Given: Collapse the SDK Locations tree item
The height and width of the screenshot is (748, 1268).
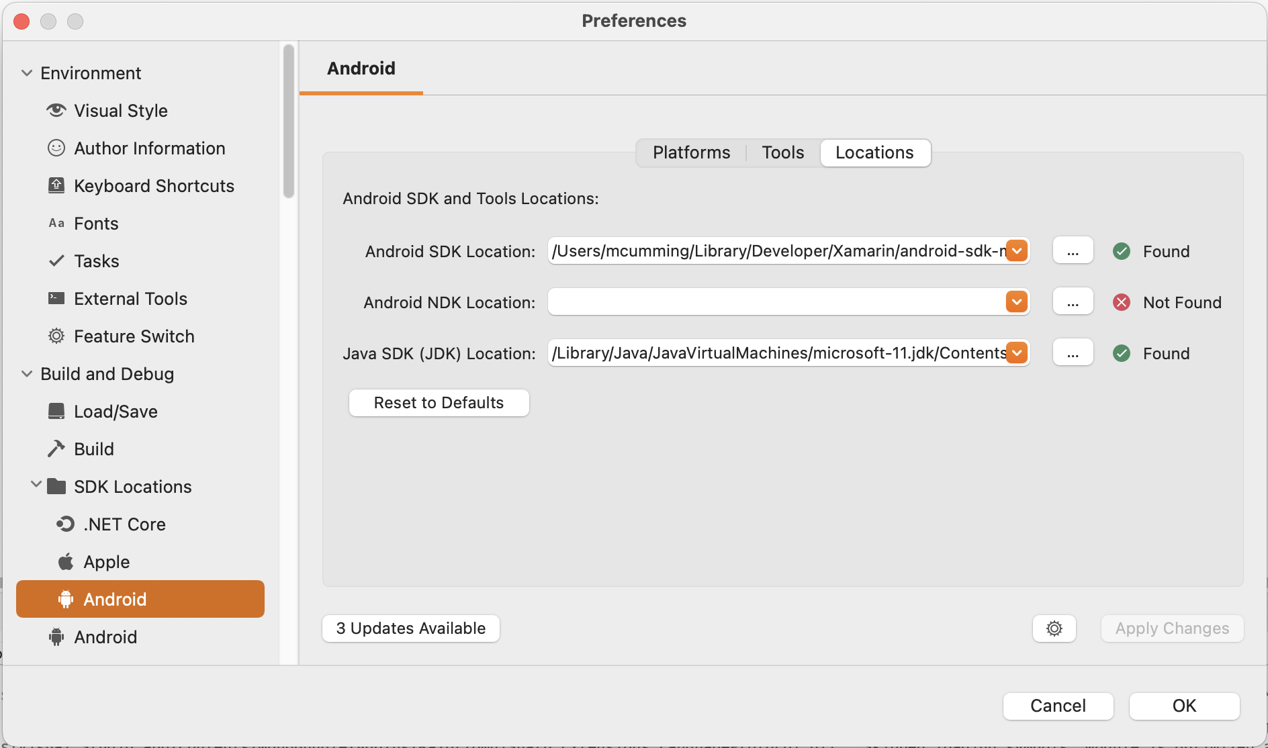Looking at the screenshot, I should pyautogui.click(x=36, y=486).
